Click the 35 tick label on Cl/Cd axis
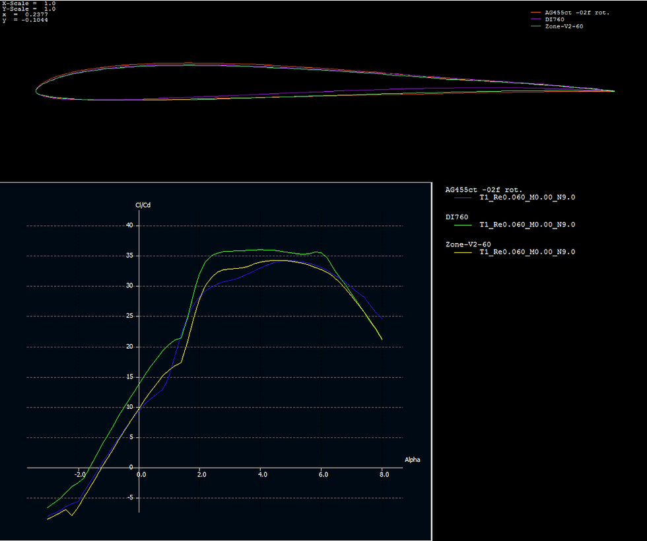Image resolution: width=647 pixels, height=541 pixels. click(130, 256)
